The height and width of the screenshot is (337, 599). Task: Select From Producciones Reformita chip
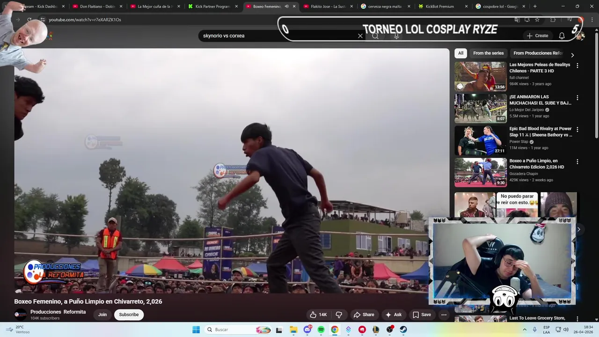click(538, 53)
